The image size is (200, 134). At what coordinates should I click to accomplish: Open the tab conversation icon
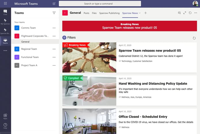tap(179, 13)
